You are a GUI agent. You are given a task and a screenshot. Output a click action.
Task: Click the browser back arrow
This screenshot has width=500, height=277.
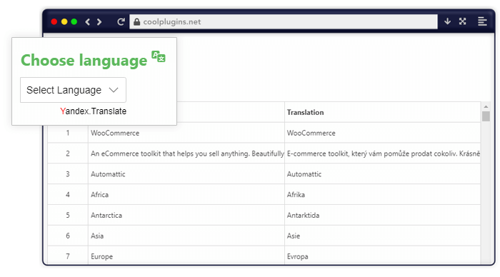(88, 21)
